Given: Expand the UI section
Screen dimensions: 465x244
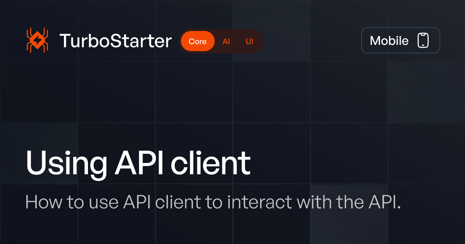Looking at the screenshot, I should pyautogui.click(x=249, y=41).
